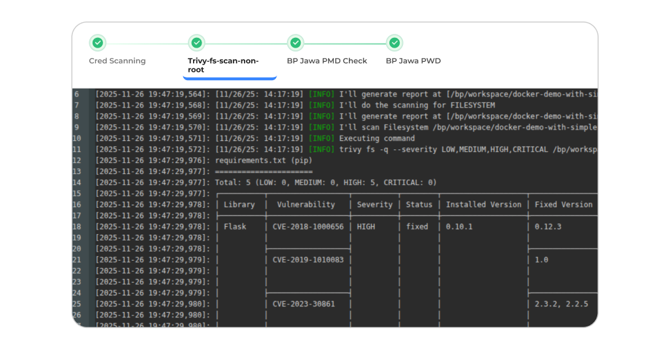Click the Cred Scanning green checkmark icon
The image size is (671, 350).
97,43
